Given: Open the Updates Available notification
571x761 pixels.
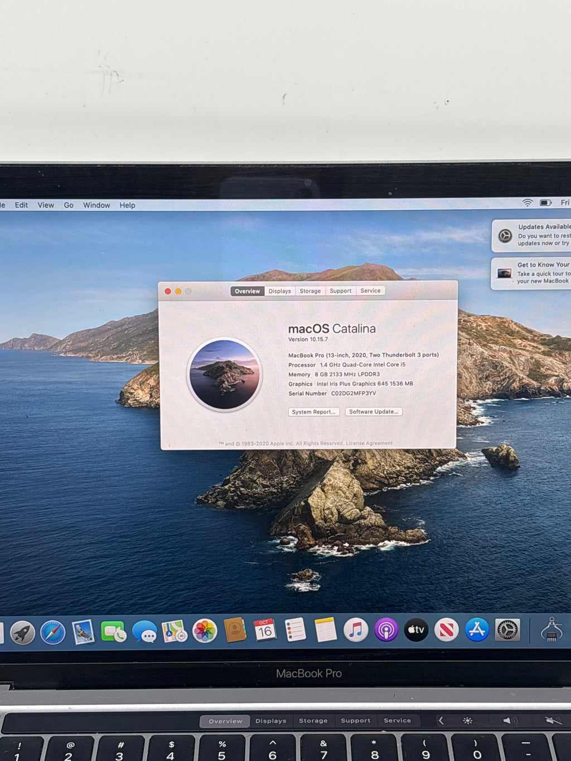Looking at the screenshot, I should click(533, 235).
